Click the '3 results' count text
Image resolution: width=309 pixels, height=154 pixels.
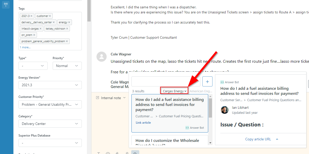click(x=138, y=91)
